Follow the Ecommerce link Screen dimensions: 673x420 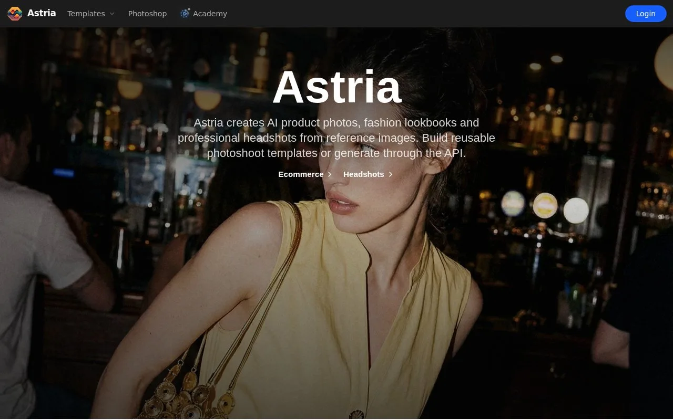[x=305, y=174]
